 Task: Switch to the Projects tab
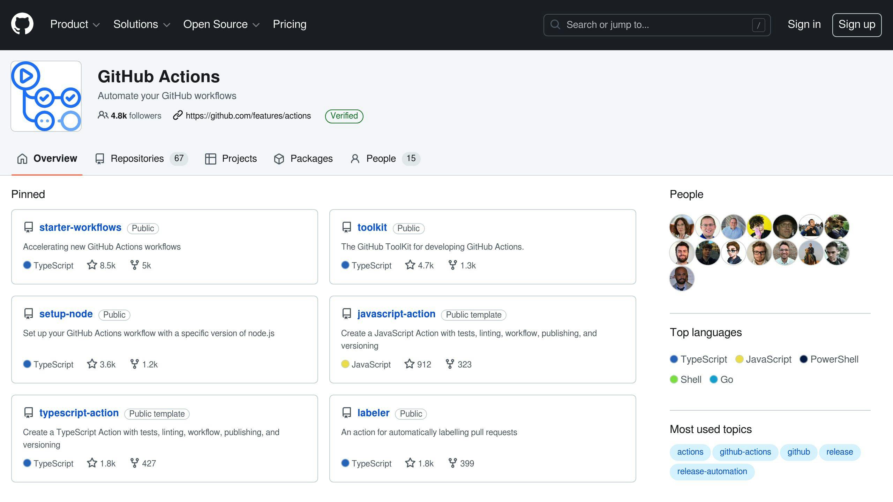click(231, 159)
